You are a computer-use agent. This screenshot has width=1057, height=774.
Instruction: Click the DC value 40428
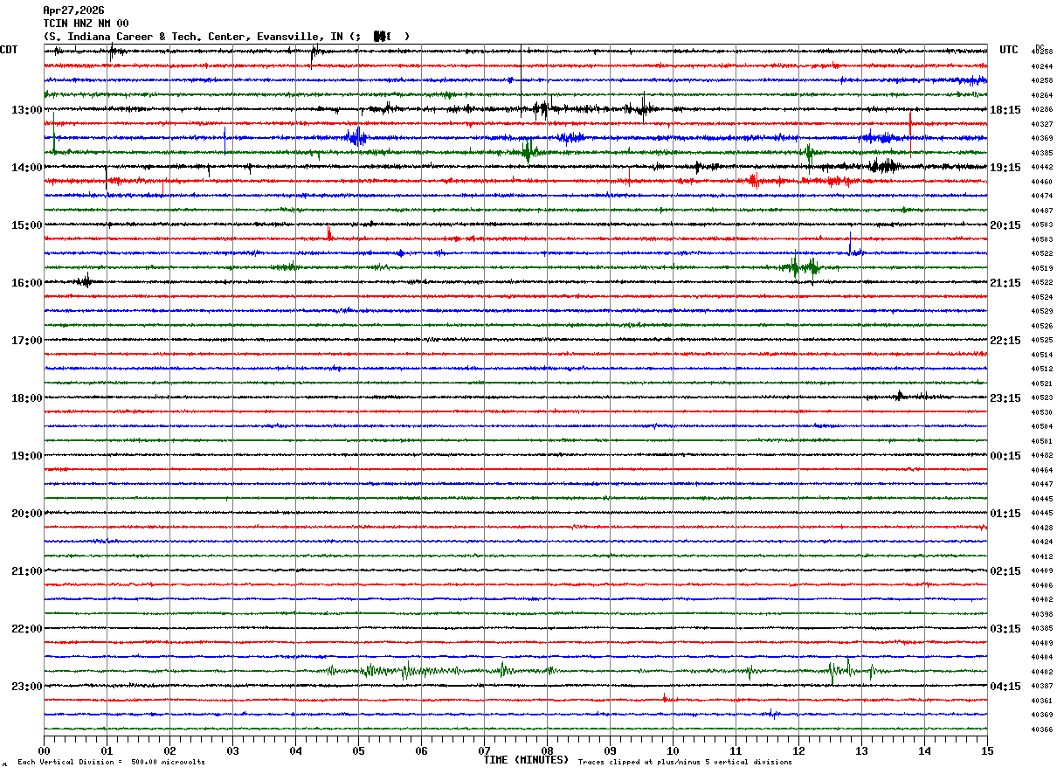click(x=1042, y=528)
